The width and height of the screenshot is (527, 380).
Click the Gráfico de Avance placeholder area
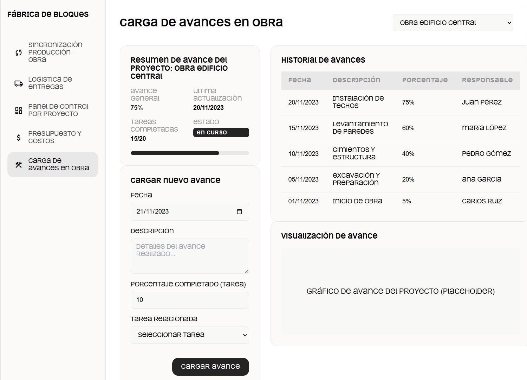[401, 291]
